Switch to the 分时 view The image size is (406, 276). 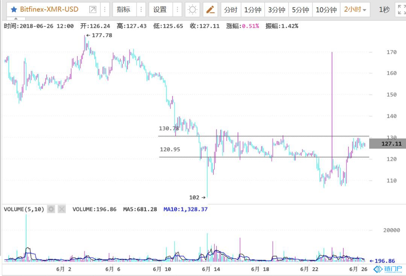pos(231,9)
